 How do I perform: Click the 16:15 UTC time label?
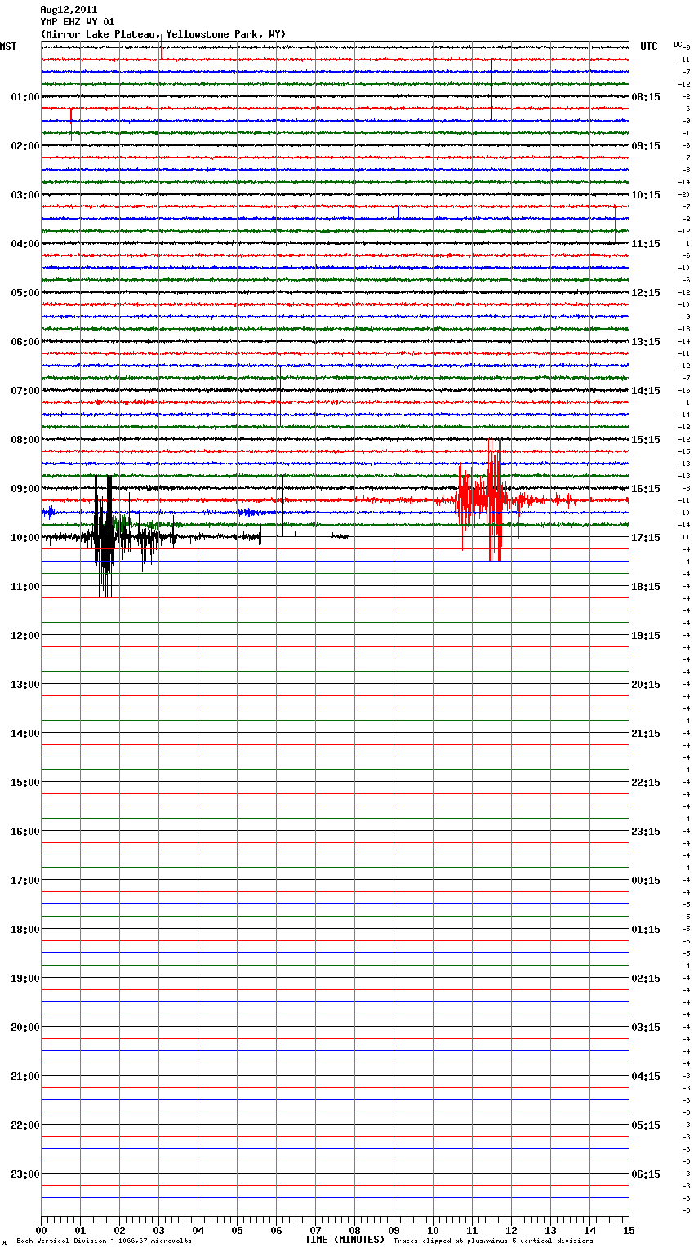[x=646, y=489]
